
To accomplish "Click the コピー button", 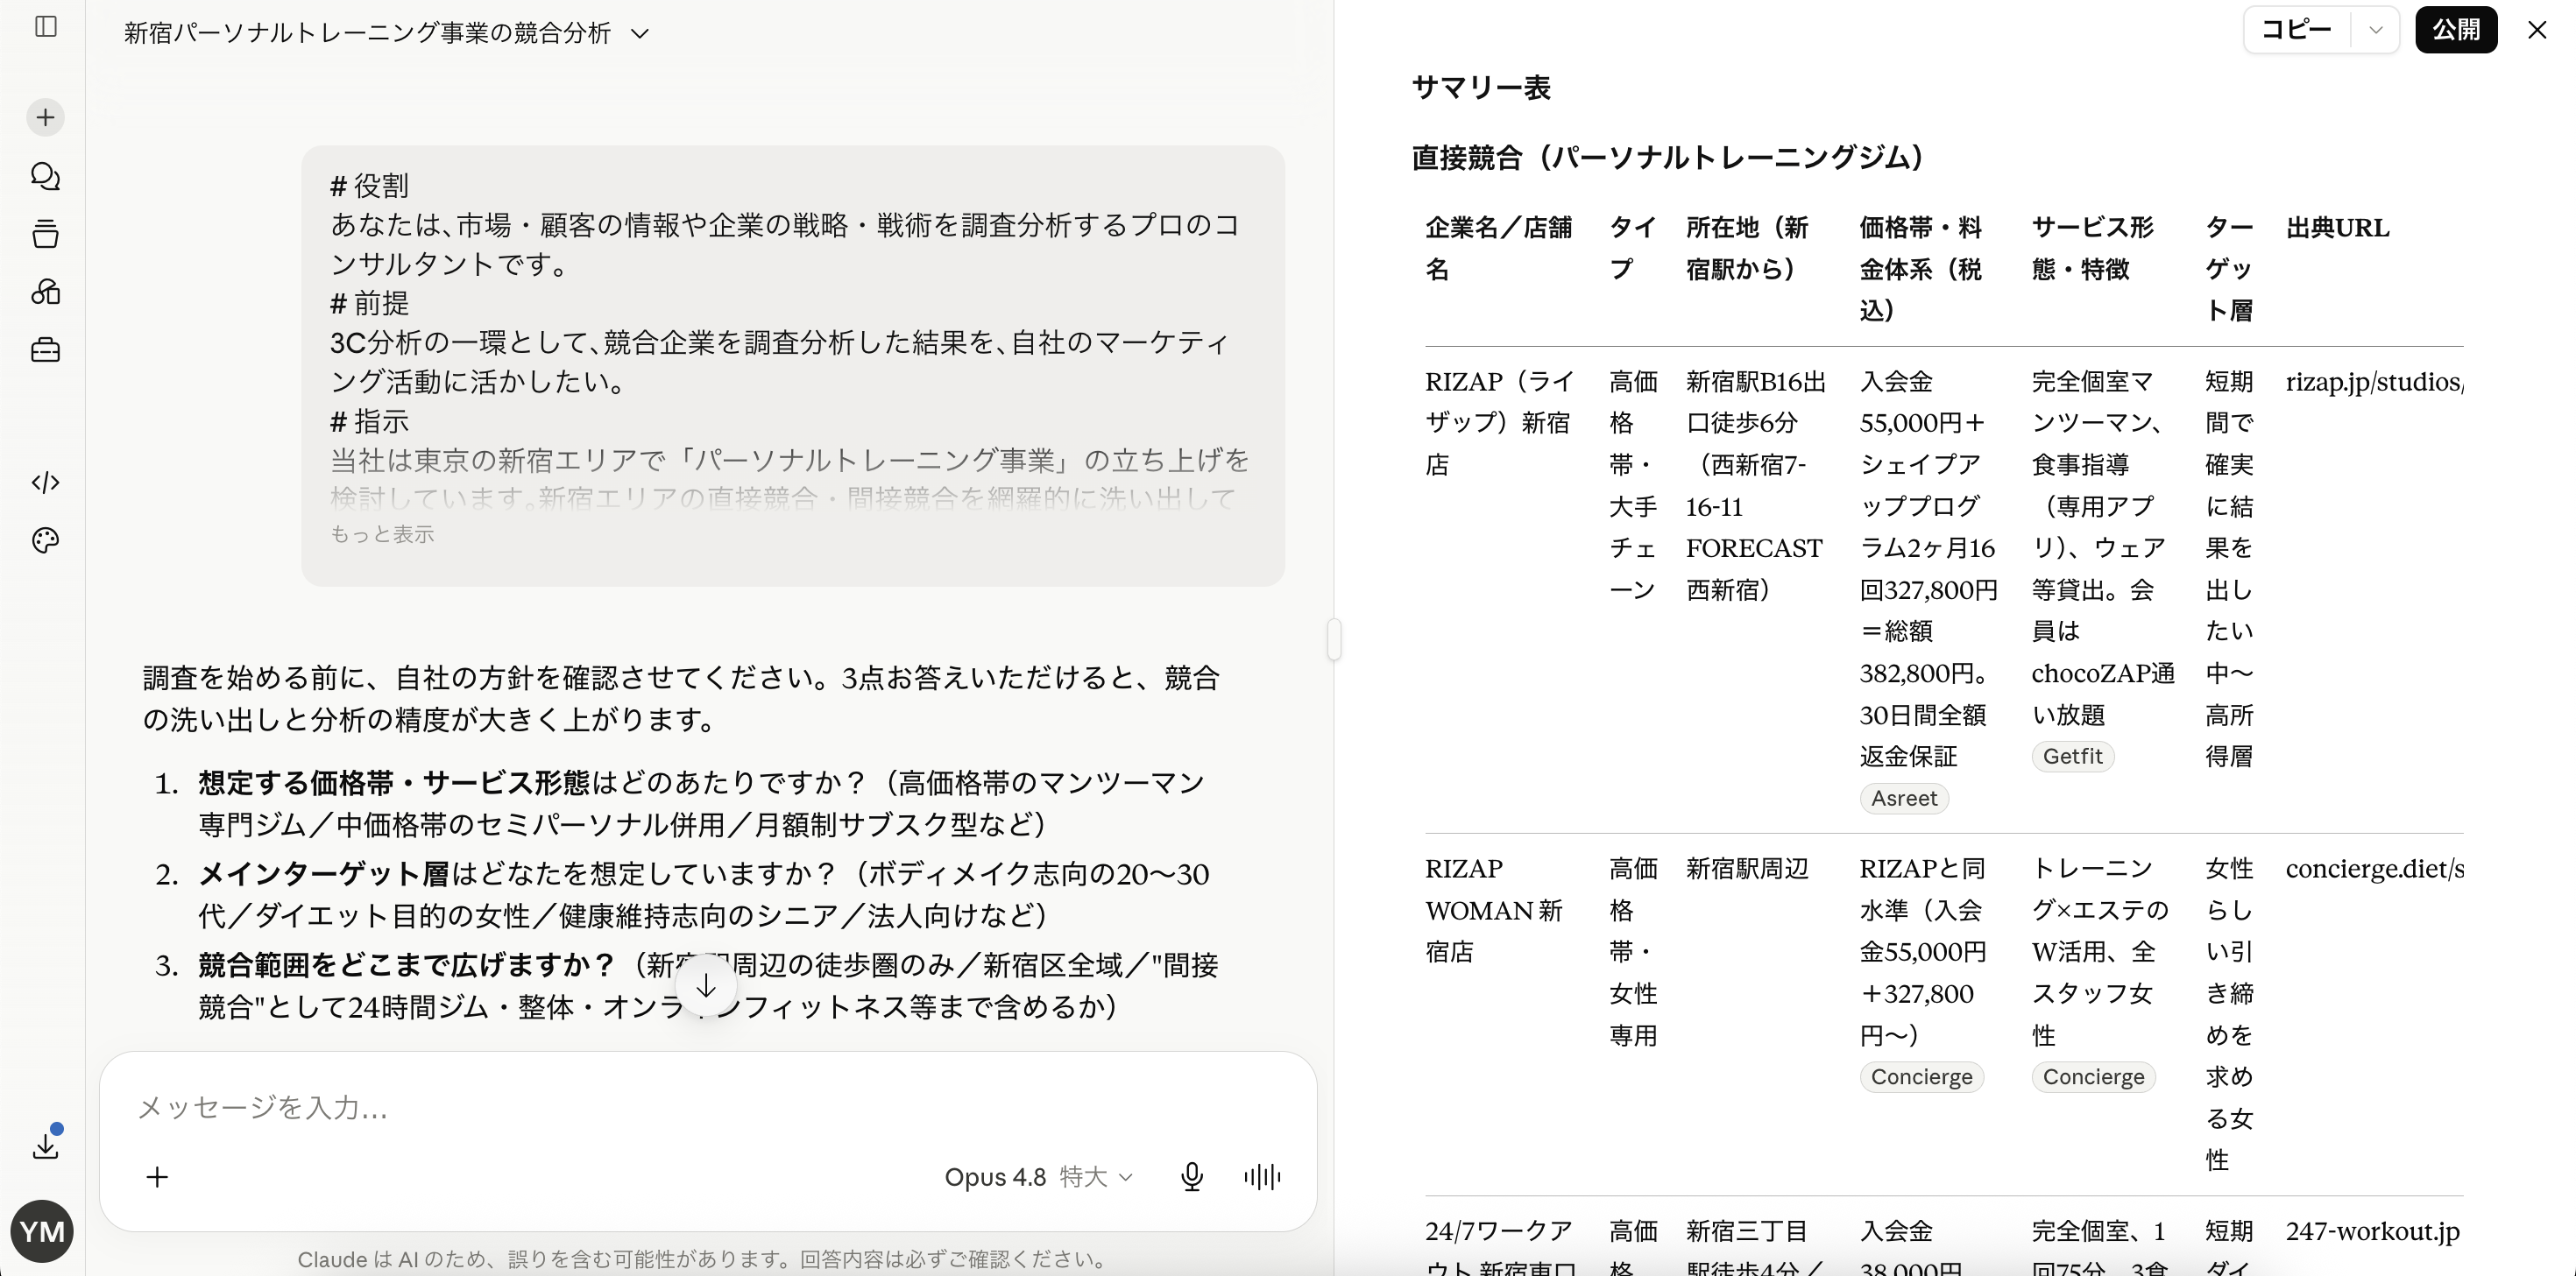I will click(x=2297, y=30).
